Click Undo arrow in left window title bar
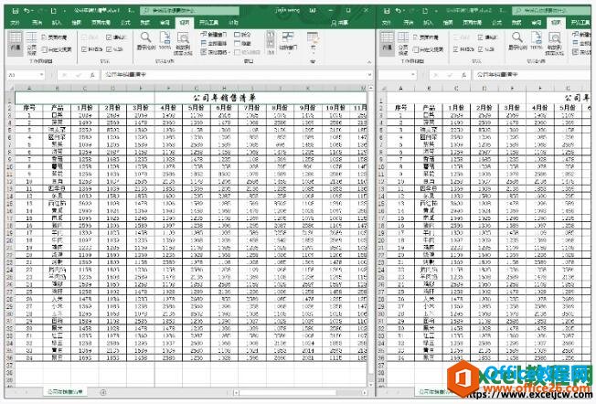Screen dimensions: 596x404 click(x=27, y=11)
